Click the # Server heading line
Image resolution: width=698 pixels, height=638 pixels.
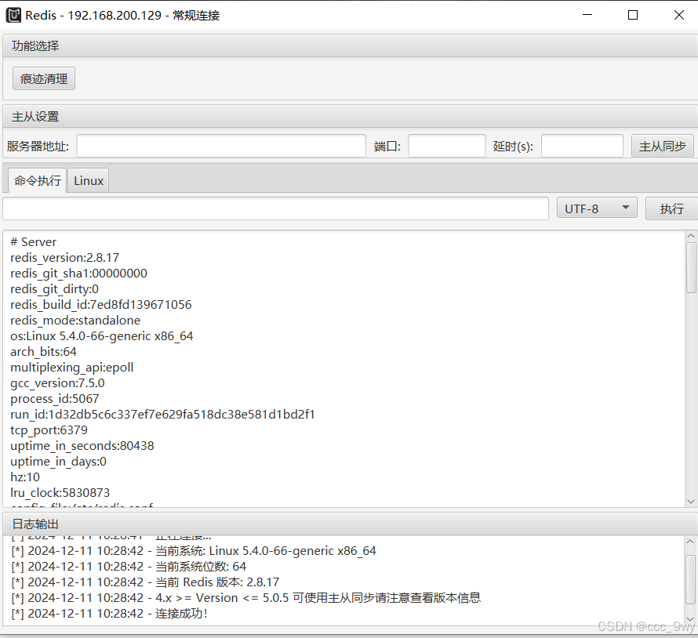pos(34,242)
